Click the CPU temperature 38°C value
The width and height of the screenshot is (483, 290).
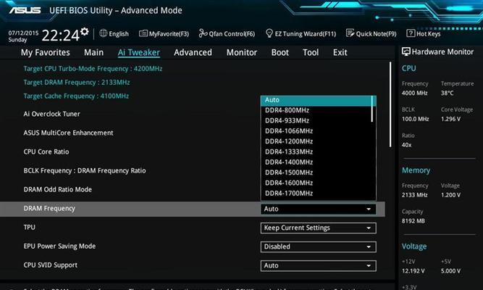(447, 94)
